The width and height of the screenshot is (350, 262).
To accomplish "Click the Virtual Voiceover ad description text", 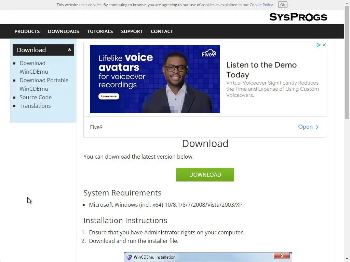I will (x=272, y=89).
